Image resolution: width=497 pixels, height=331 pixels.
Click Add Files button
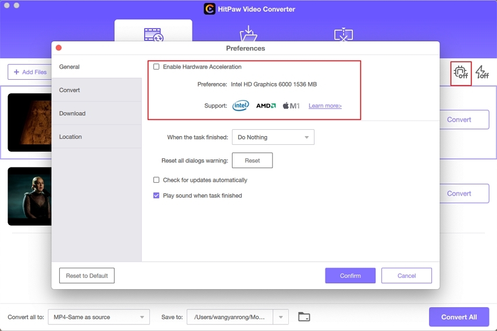click(30, 72)
